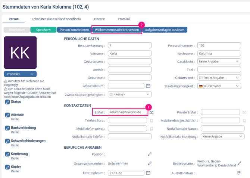The width and height of the screenshot is (250, 178).
Task: Click the pencil icon to edit Position
Action: (x=150, y=154)
